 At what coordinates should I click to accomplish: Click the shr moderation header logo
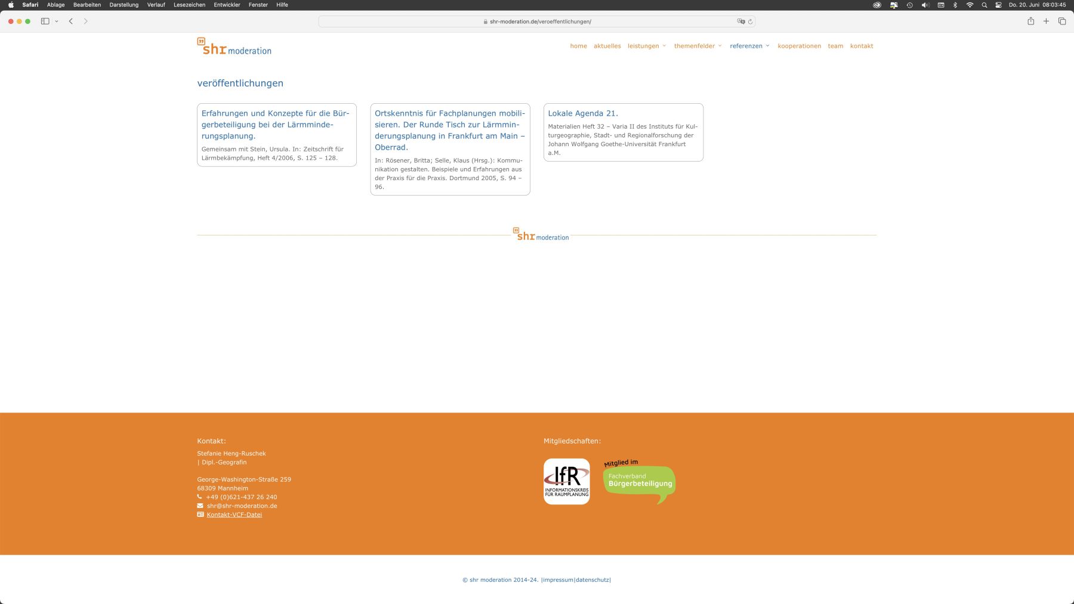pyautogui.click(x=234, y=47)
